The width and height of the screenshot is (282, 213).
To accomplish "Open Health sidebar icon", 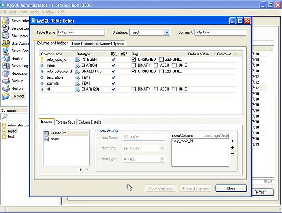I will 6,58.
